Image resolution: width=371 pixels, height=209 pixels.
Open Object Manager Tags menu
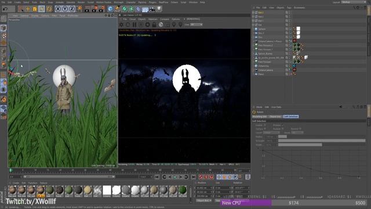point(289,8)
